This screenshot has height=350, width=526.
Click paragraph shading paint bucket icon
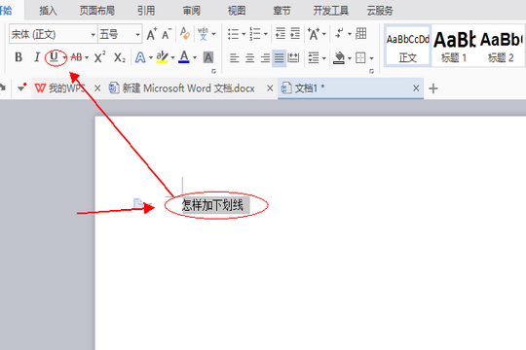click(x=339, y=58)
